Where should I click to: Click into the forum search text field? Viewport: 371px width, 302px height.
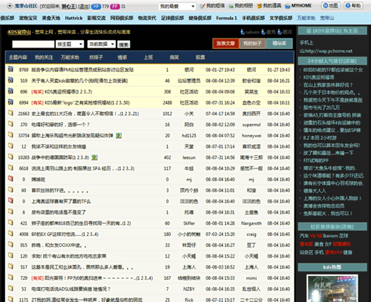(x=33, y=45)
